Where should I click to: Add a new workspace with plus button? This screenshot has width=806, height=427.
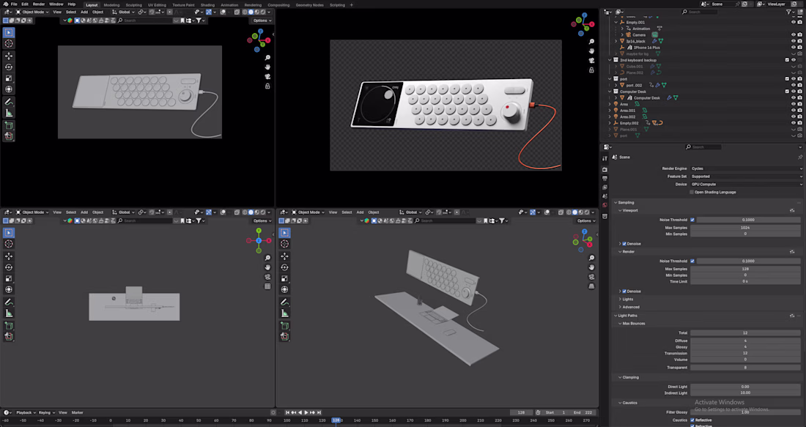[352, 4]
